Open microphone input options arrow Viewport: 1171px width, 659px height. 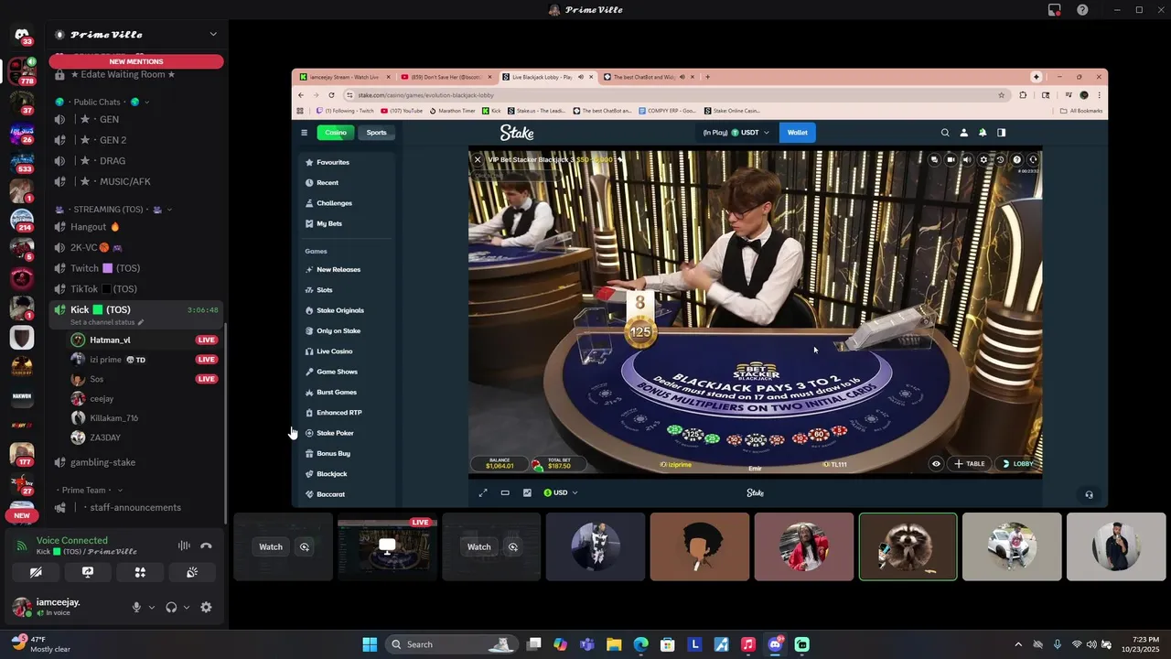[x=152, y=607]
